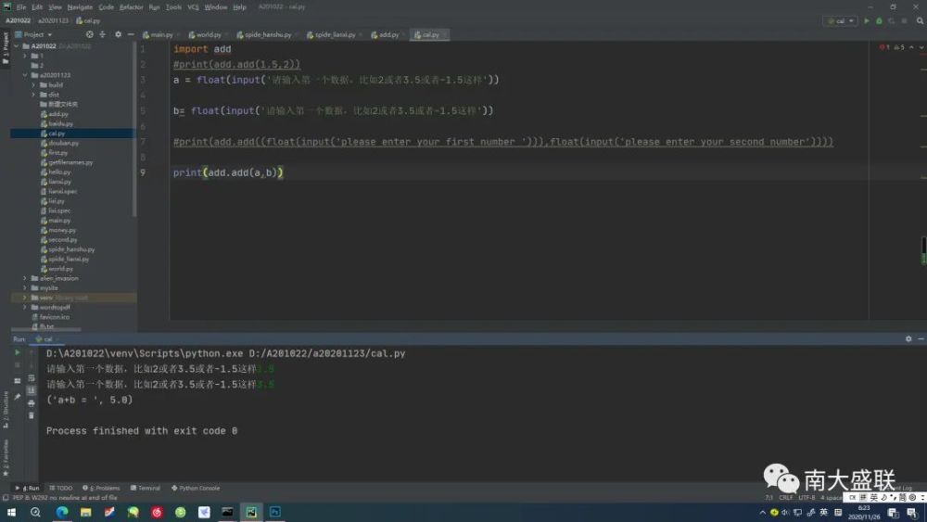Toggle the Project side tab
This screenshot has height=522, width=927.
pos(6,49)
